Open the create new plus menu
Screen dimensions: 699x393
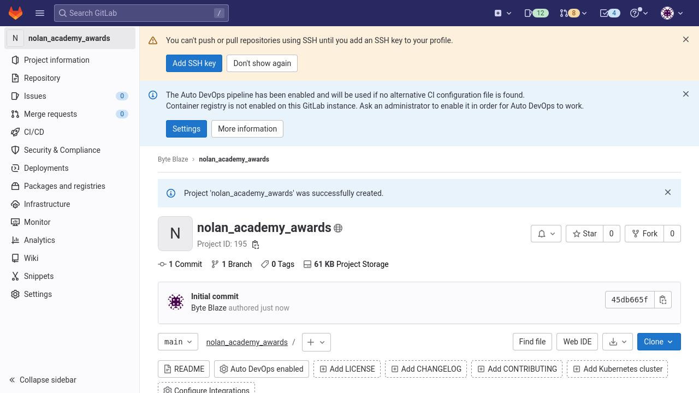(503, 13)
